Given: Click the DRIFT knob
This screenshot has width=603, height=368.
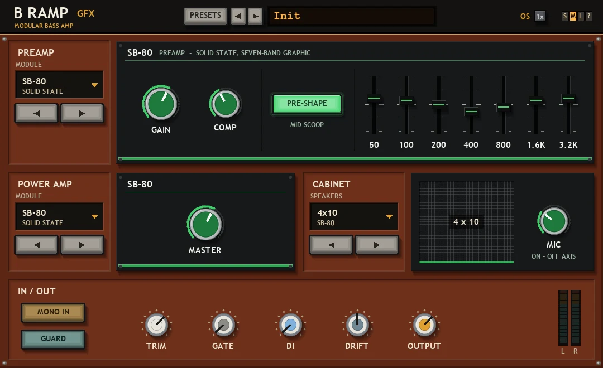Looking at the screenshot, I should click(x=357, y=325).
